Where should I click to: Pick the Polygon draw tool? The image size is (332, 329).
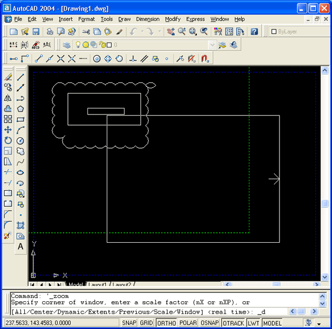coord(20,109)
